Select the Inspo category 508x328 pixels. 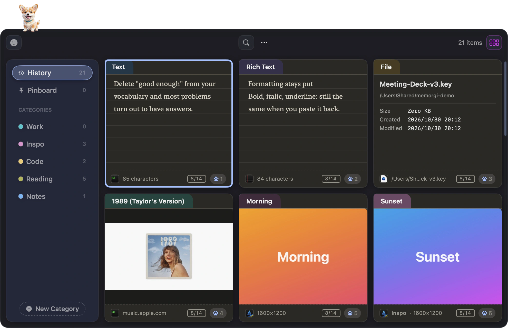pyautogui.click(x=52, y=144)
